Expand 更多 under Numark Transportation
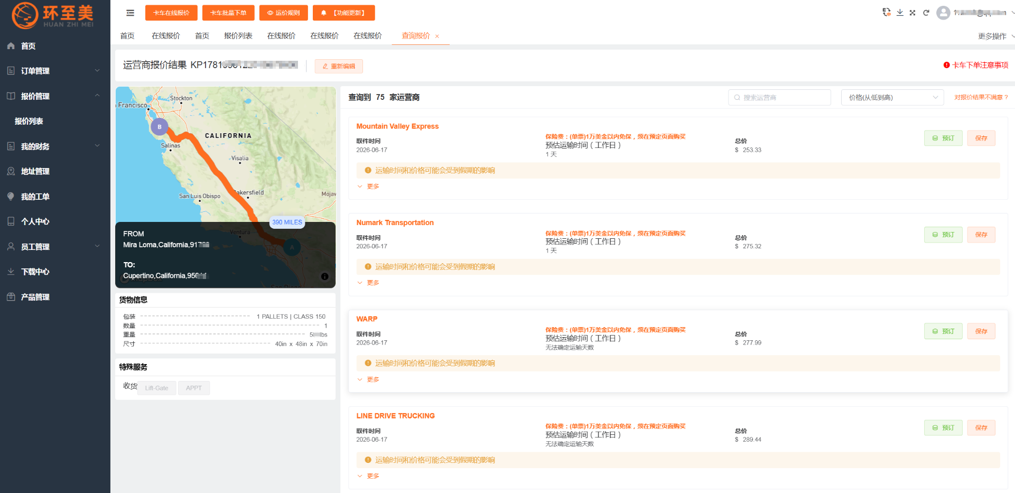 pos(368,283)
